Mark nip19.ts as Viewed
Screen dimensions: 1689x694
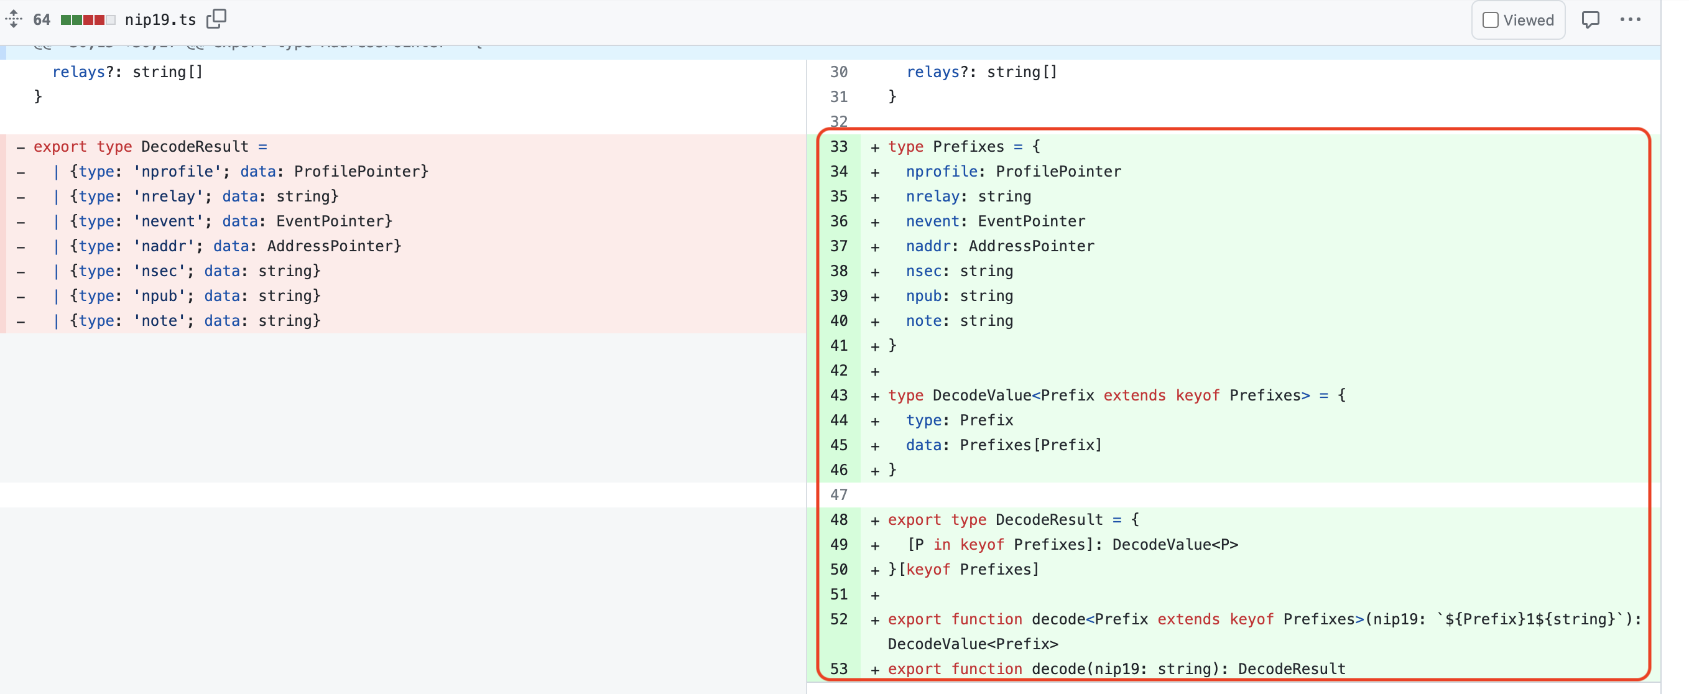pyautogui.click(x=1491, y=21)
